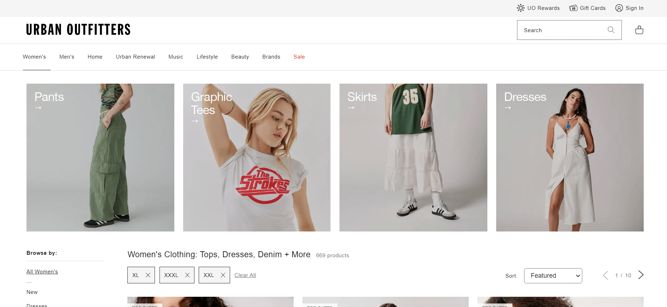Open the Lifestyle menu item
This screenshot has height=307, width=667.
pos(207,57)
